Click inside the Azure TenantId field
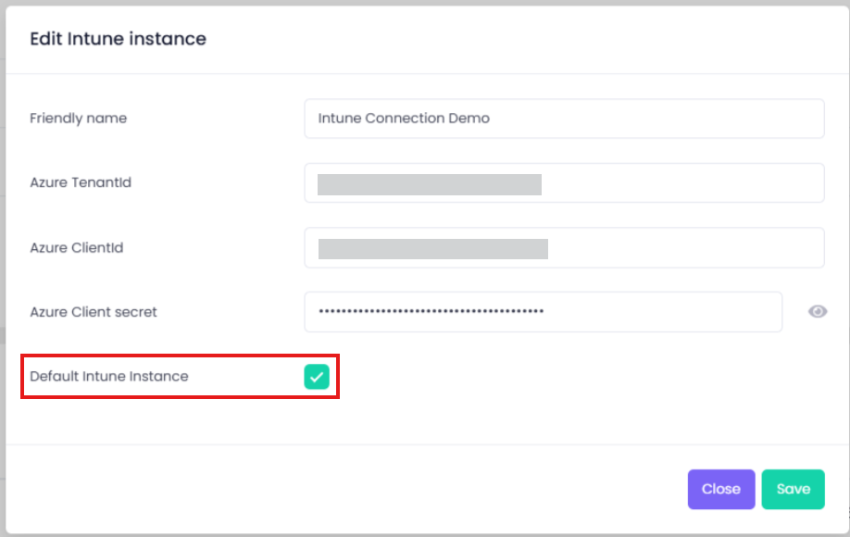Image resolution: width=850 pixels, height=537 pixels. click(681, 183)
